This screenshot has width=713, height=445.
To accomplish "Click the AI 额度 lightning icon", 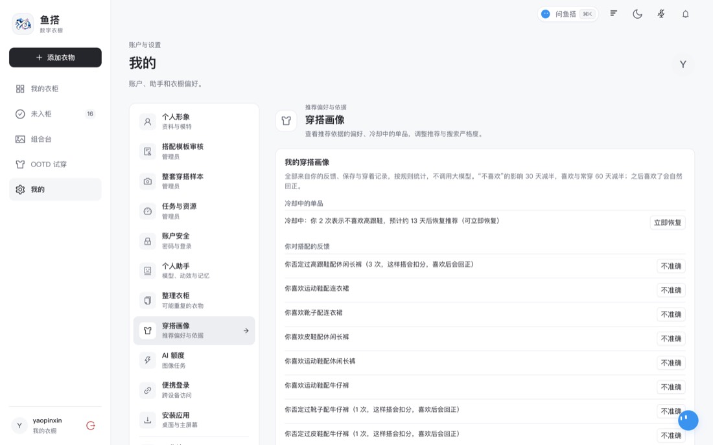I will (x=147, y=360).
